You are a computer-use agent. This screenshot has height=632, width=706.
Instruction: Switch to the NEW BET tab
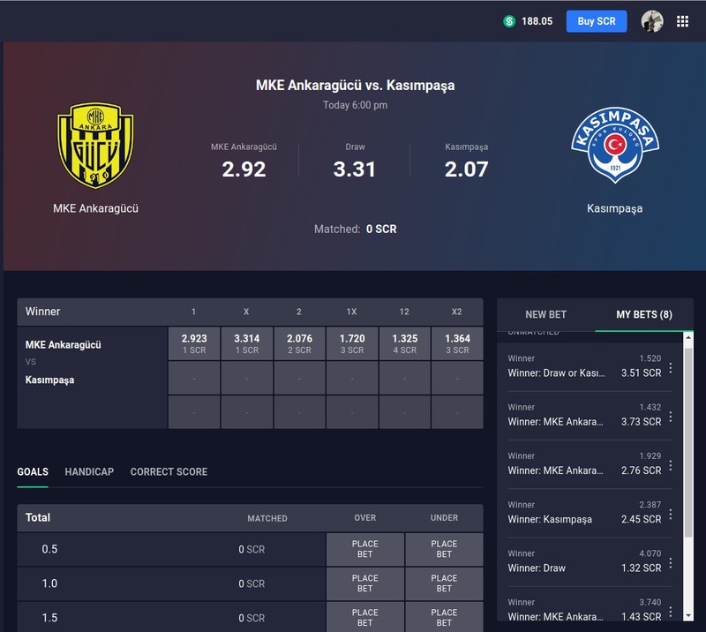[x=545, y=314]
